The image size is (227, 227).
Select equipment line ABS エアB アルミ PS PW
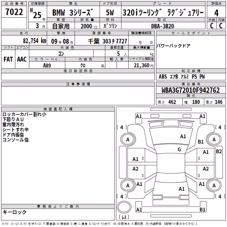tap(182, 77)
